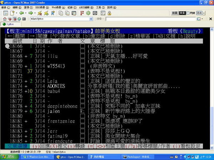Click the black terminal screen icon
This screenshot has width=214, height=160.
click(x=24, y=19)
